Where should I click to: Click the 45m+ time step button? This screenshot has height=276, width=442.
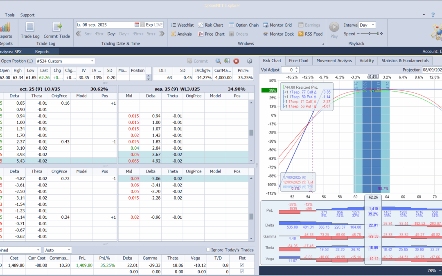tap(138, 34)
